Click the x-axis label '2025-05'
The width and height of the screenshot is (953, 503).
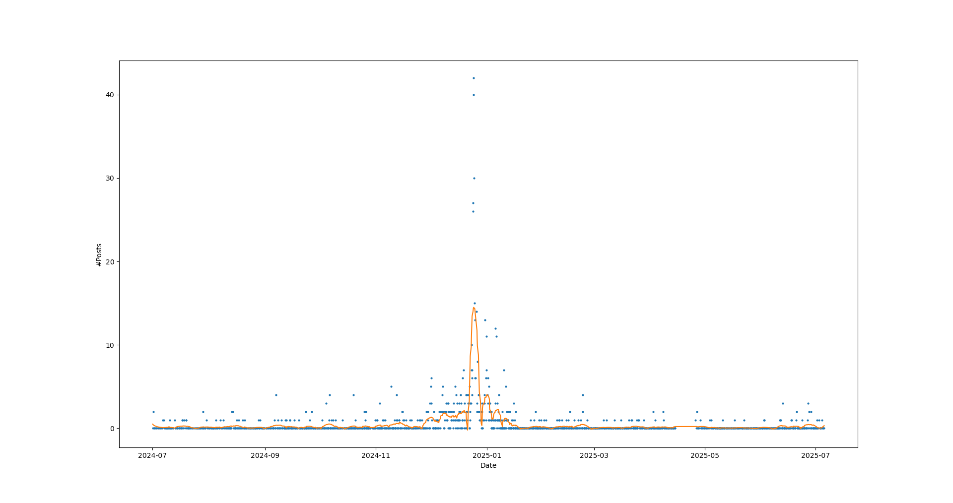click(x=705, y=455)
